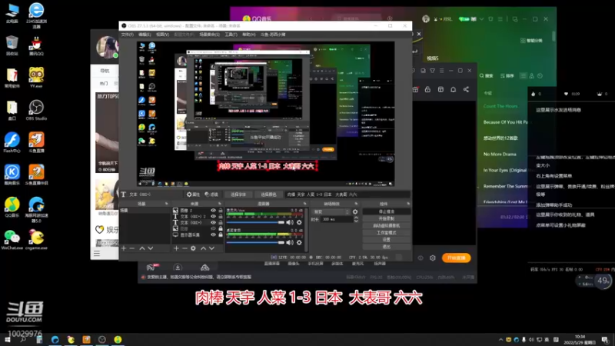Screen dimensions: 615x346
Task: Click the thumbs-up icon in the right chat panel
Action: coord(533,94)
